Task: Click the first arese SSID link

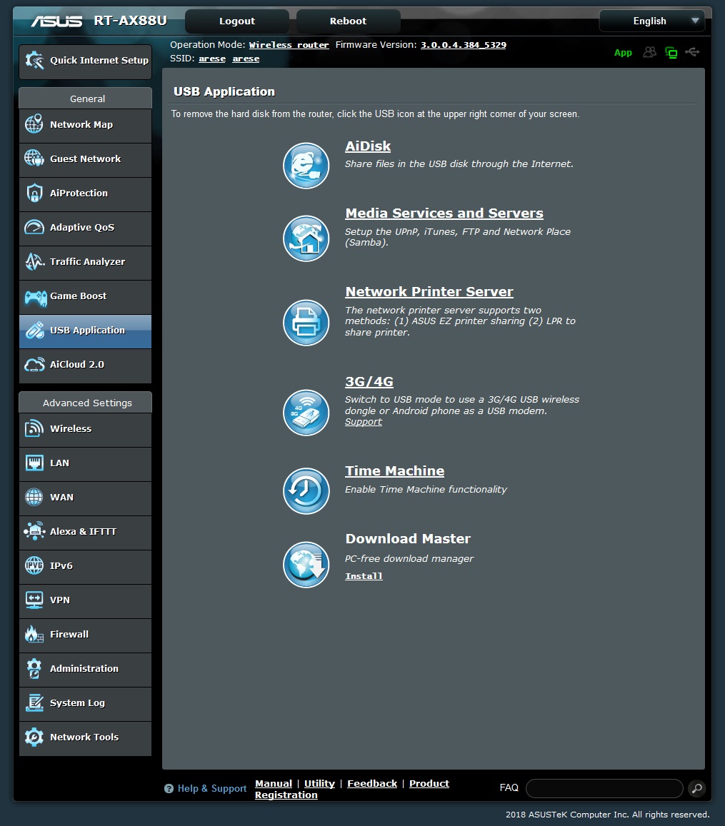Action: [212, 59]
